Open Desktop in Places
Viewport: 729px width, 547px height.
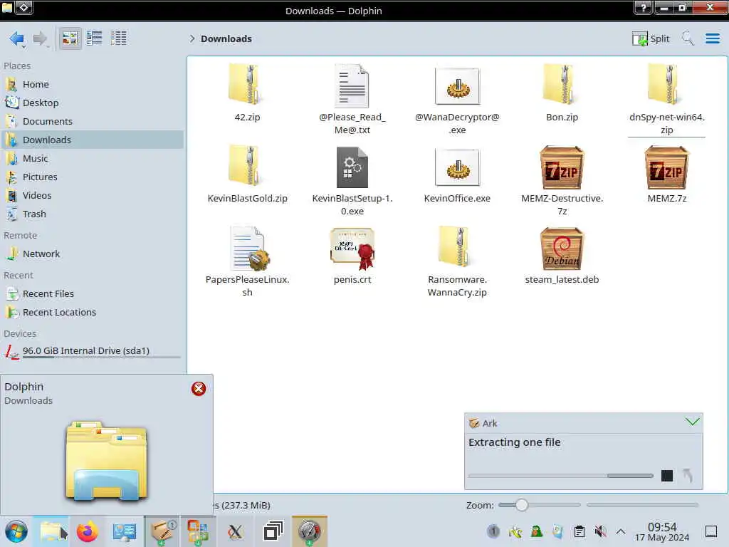(x=92, y=103)
